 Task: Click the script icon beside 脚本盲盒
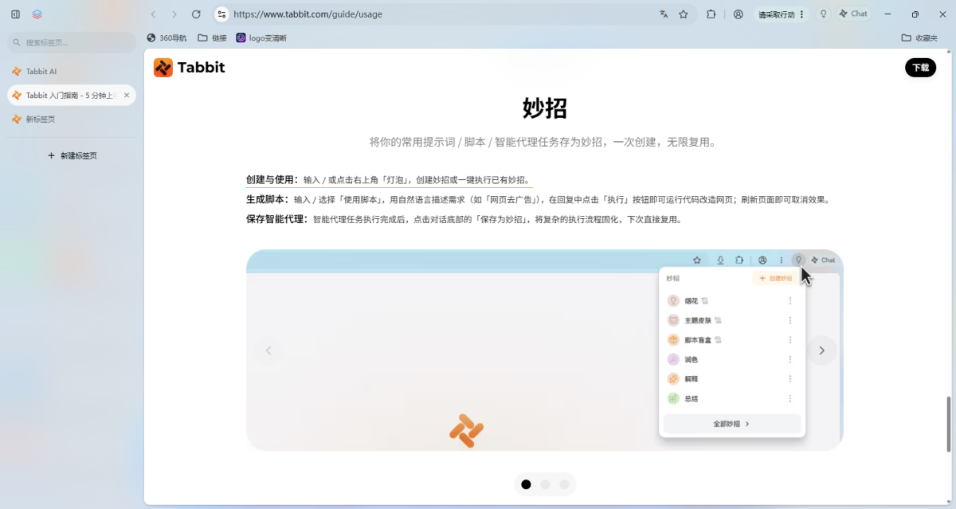click(718, 340)
